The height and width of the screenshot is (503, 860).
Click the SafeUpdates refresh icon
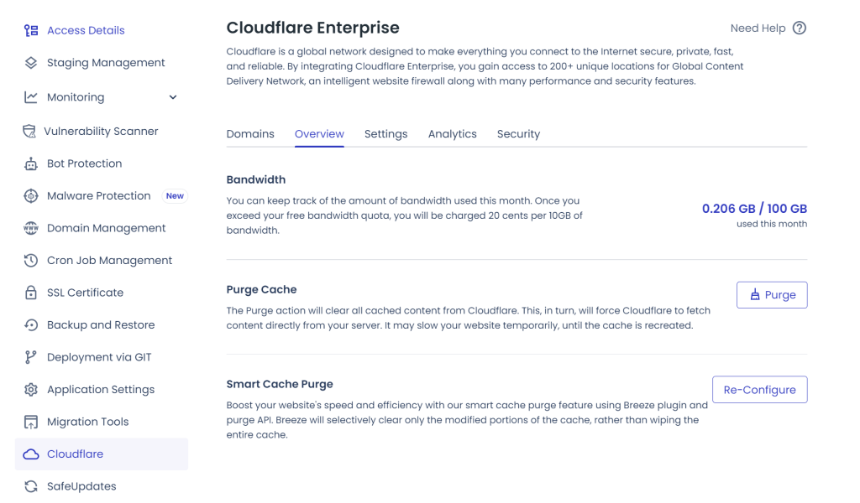pos(31,486)
